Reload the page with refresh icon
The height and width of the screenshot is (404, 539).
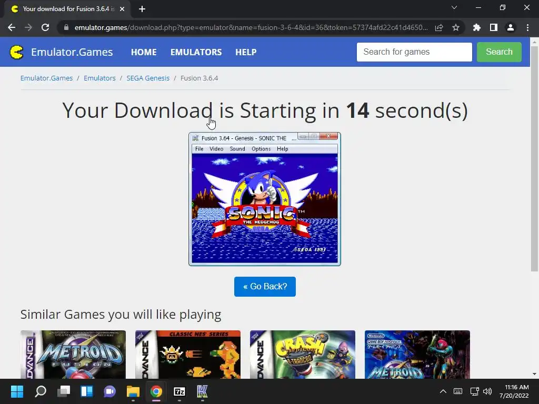(x=45, y=27)
